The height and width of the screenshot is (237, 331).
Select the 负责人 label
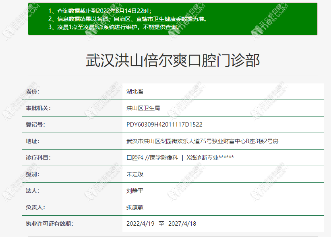[x=35, y=207]
